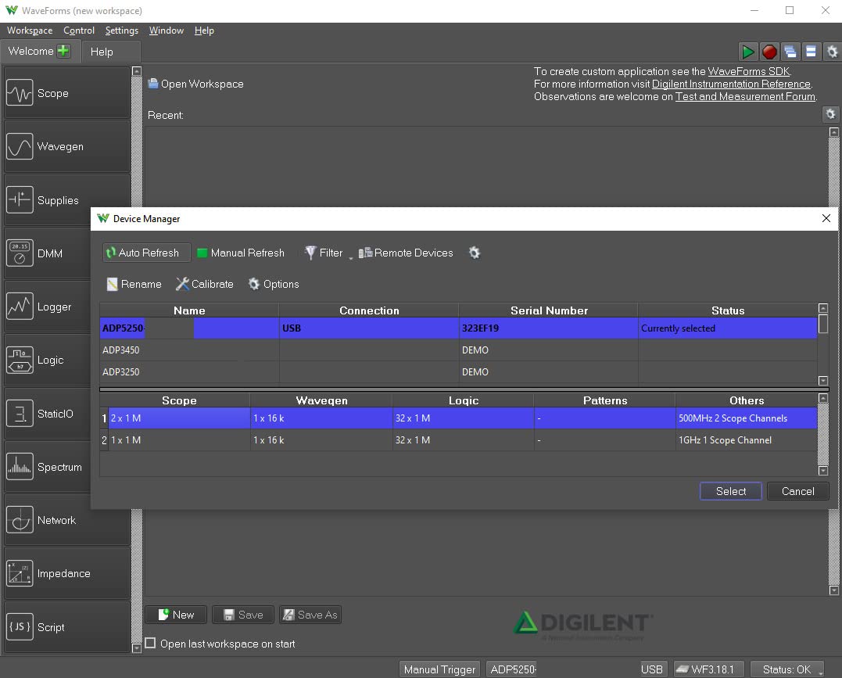Open the Script editor instrument
Viewport: 842px width, 678px height.
pyautogui.click(x=66, y=627)
